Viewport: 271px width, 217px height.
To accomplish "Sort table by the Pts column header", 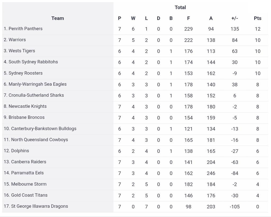I will point(258,18).
